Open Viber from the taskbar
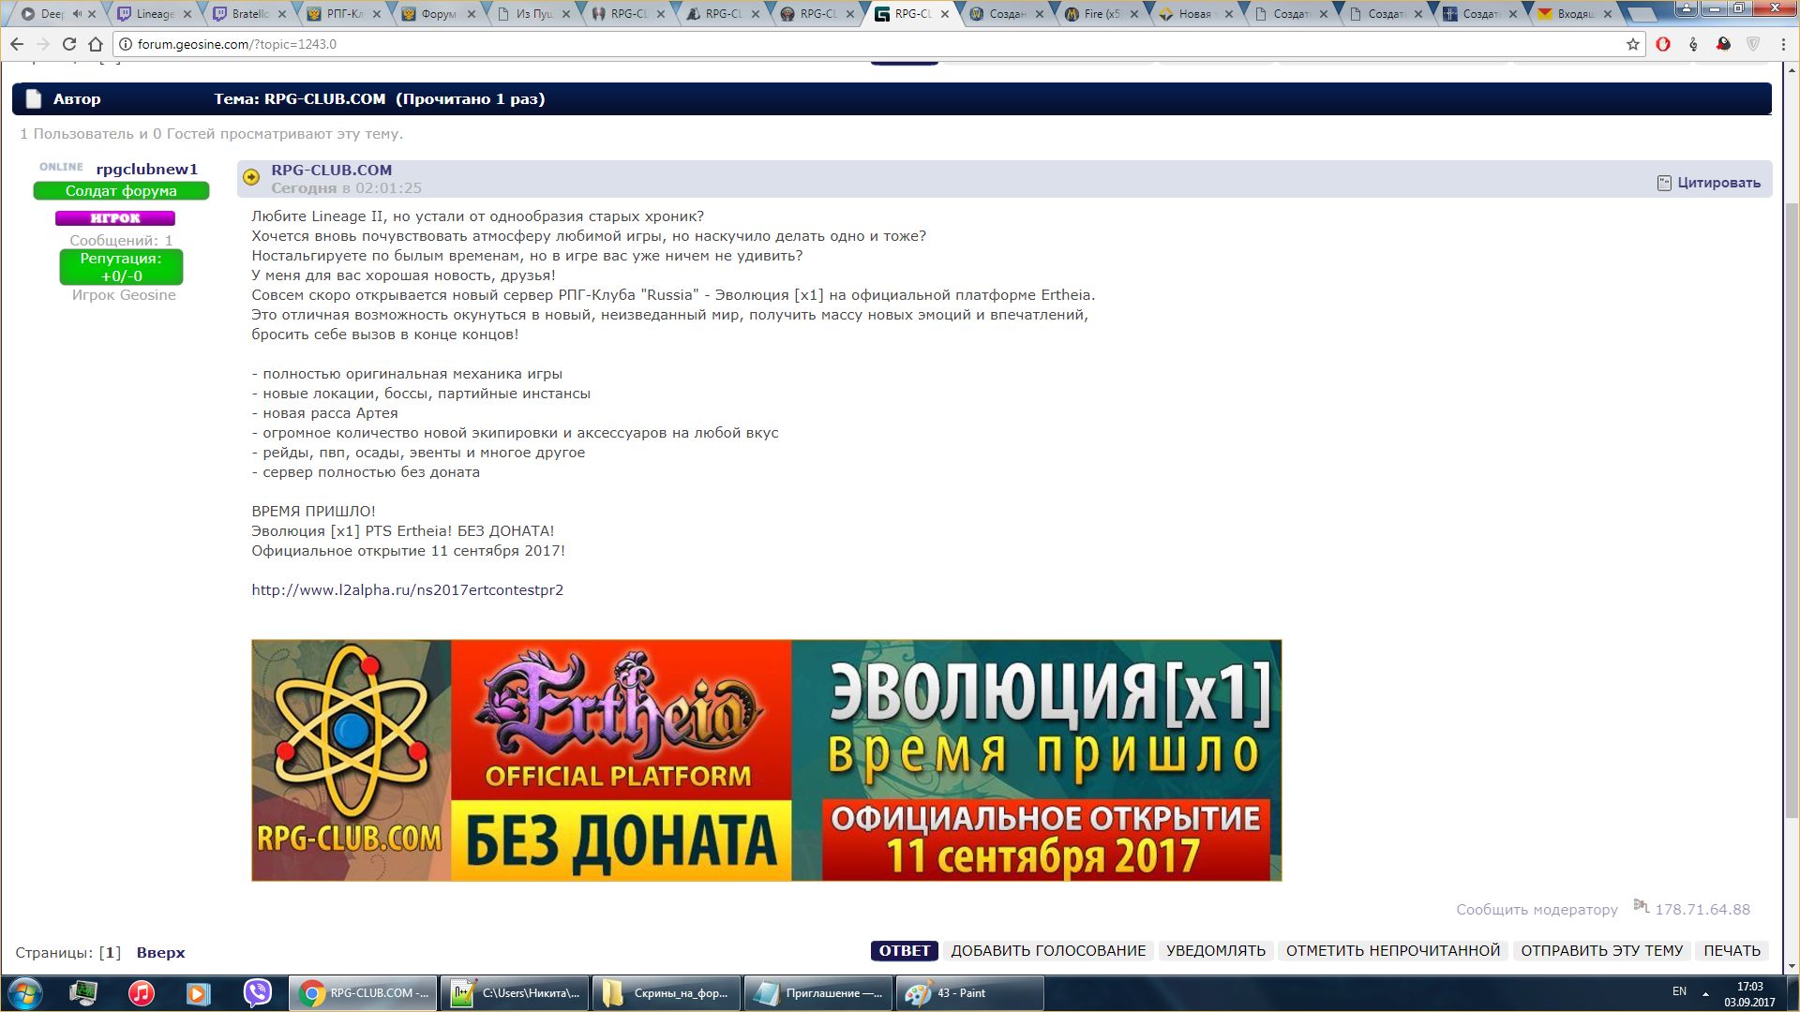 257,993
